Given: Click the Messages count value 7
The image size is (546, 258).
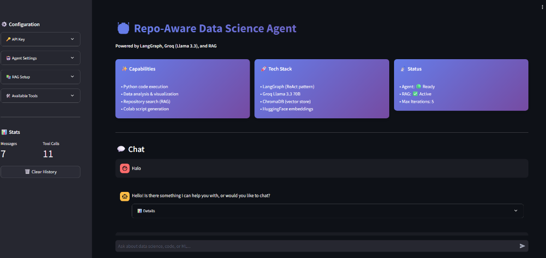Looking at the screenshot, I should (3, 154).
